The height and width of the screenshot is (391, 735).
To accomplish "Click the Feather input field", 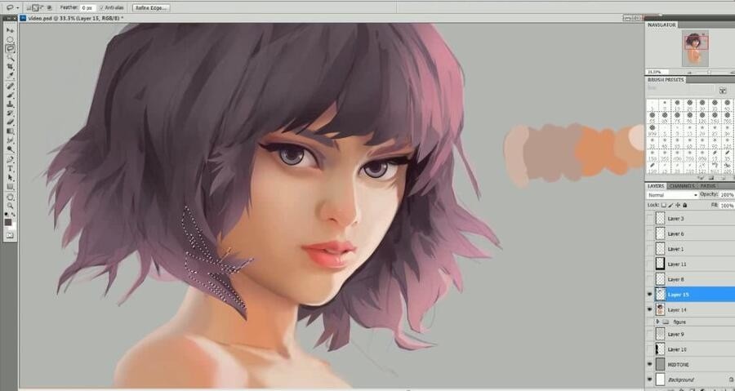I will tap(87, 7).
